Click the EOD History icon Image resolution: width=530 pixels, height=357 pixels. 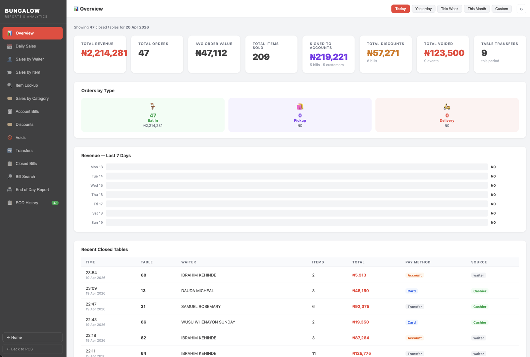click(x=10, y=203)
